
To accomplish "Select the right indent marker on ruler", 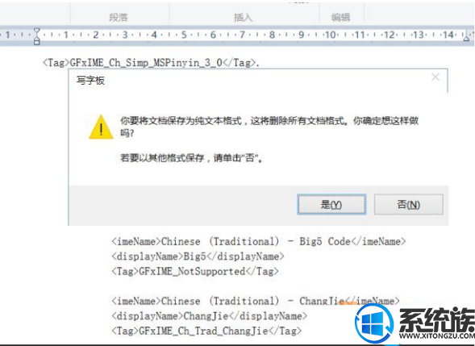I will (467, 36).
